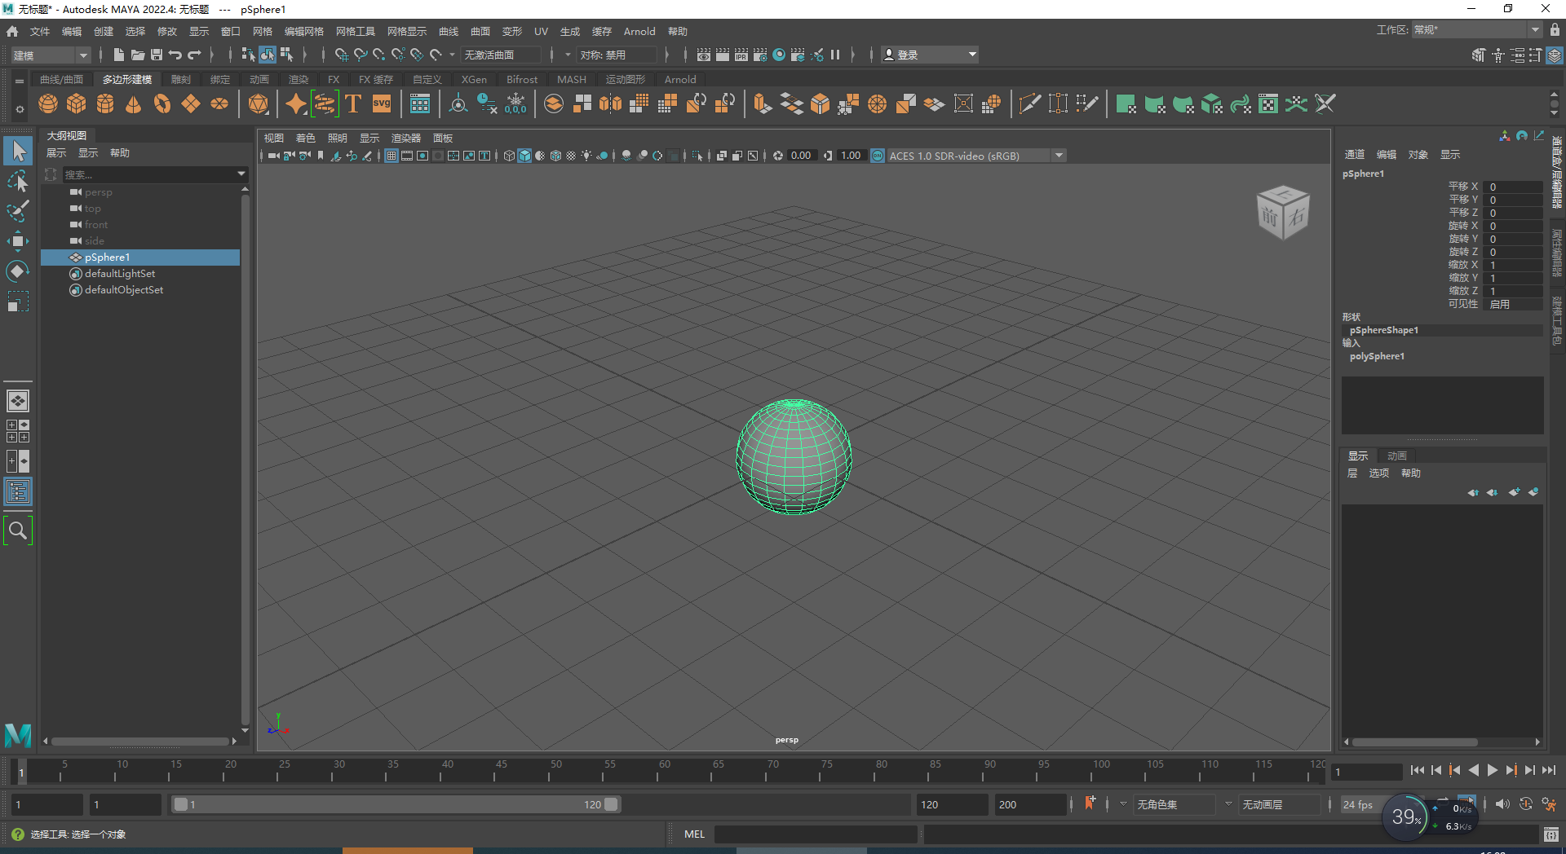Toggle the view transform ON button

point(878,156)
